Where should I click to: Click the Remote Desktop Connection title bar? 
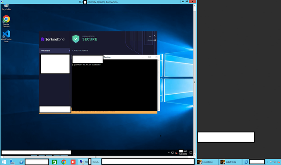coord(98,2)
